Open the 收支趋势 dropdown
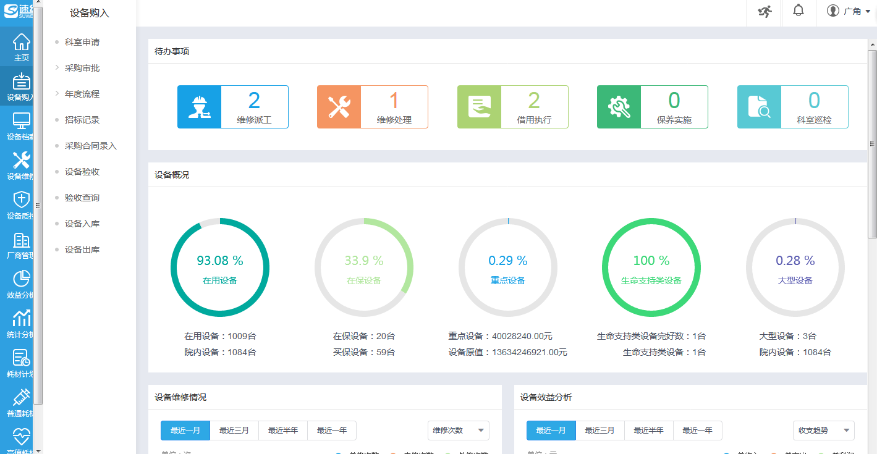Screen dimensions: 877x454 (x=824, y=431)
